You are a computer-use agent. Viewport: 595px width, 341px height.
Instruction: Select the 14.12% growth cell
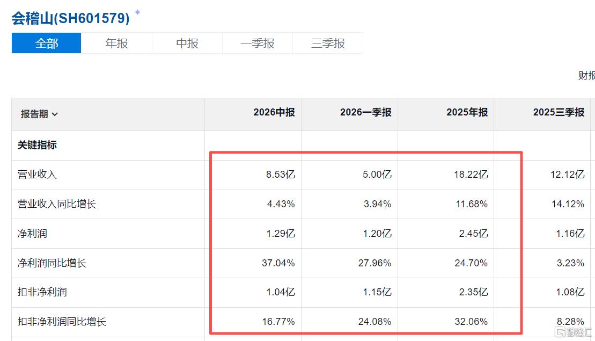pyautogui.click(x=568, y=204)
